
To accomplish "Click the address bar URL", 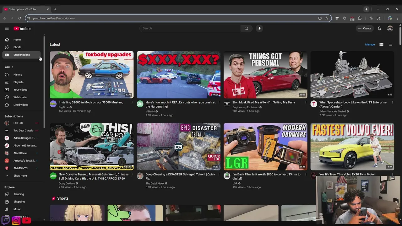I will (54, 18).
